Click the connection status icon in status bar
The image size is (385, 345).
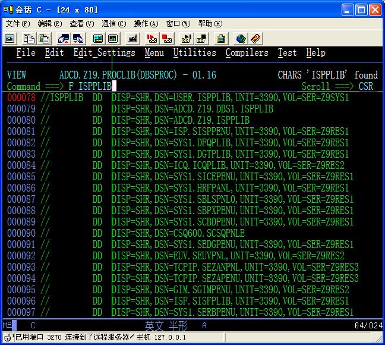9,337
